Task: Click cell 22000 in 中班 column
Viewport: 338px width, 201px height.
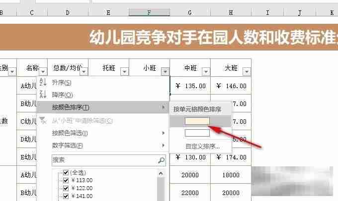Action: click(190, 193)
